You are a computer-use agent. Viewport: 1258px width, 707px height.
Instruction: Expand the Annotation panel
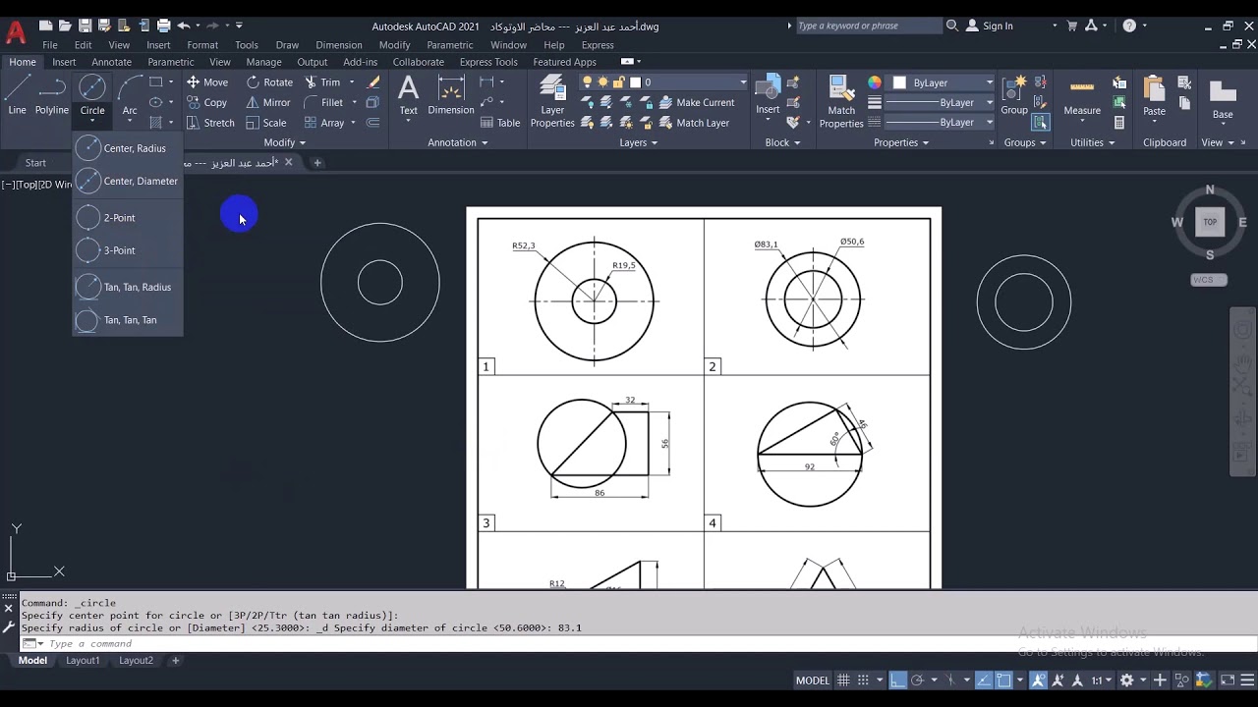(x=458, y=142)
